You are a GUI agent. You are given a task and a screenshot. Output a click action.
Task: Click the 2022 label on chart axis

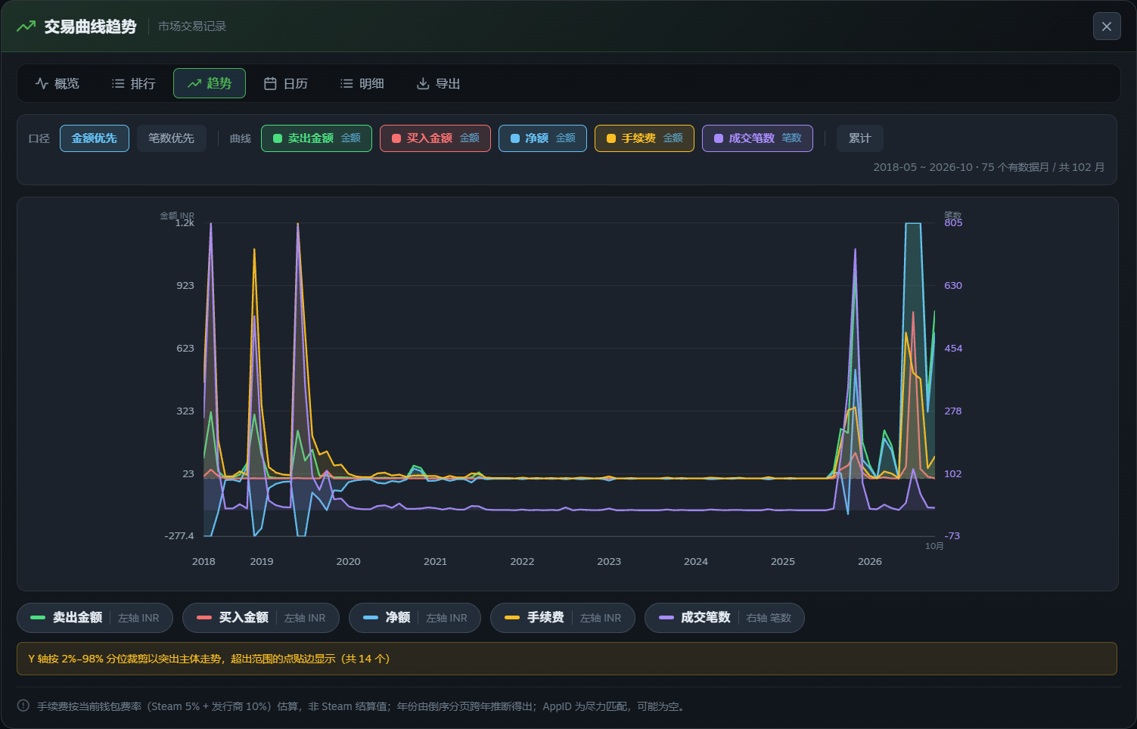tap(522, 561)
